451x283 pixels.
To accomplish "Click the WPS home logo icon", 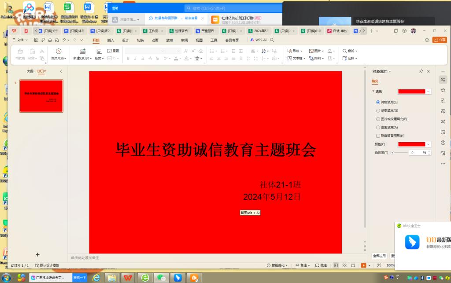I will [x=14, y=31].
